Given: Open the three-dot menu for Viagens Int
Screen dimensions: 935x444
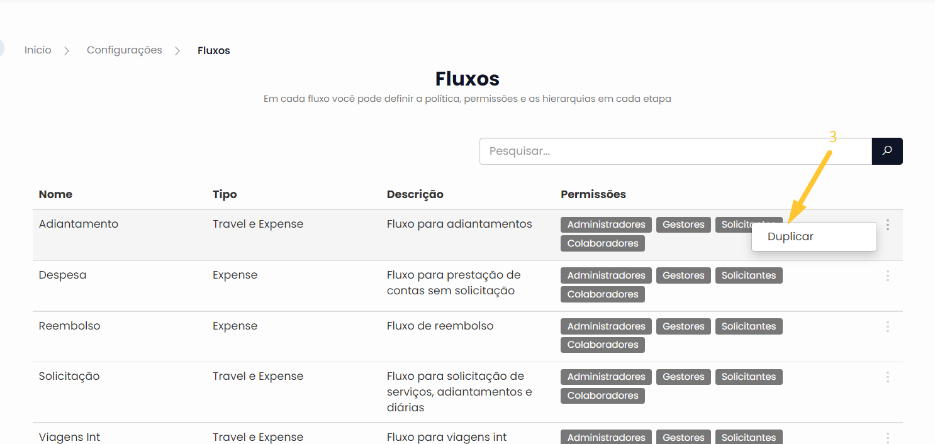Looking at the screenshot, I should 888,437.
